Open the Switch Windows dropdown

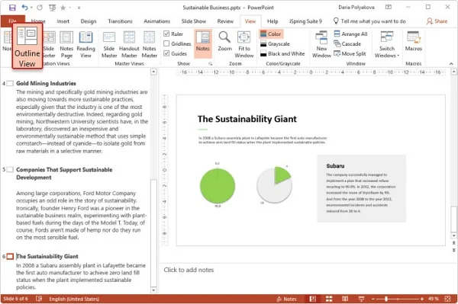pyautogui.click(x=387, y=43)
